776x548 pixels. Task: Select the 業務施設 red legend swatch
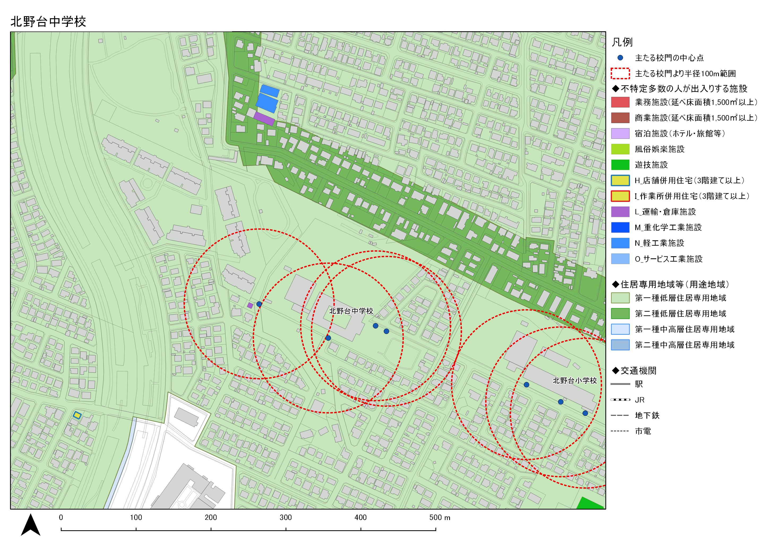(620, 102)
